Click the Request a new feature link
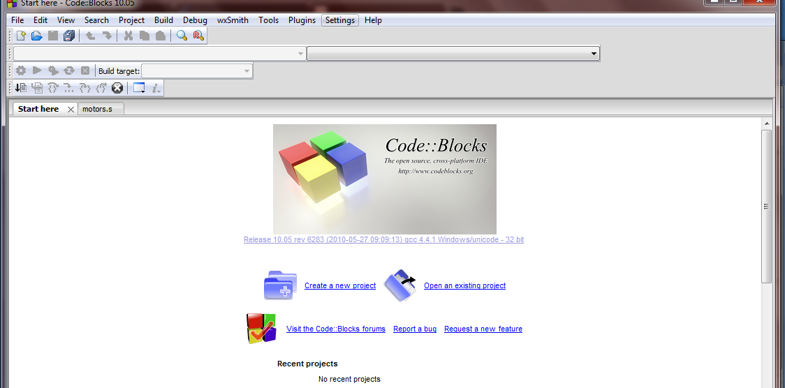The image size is (785, 388). tap(483, 329)
